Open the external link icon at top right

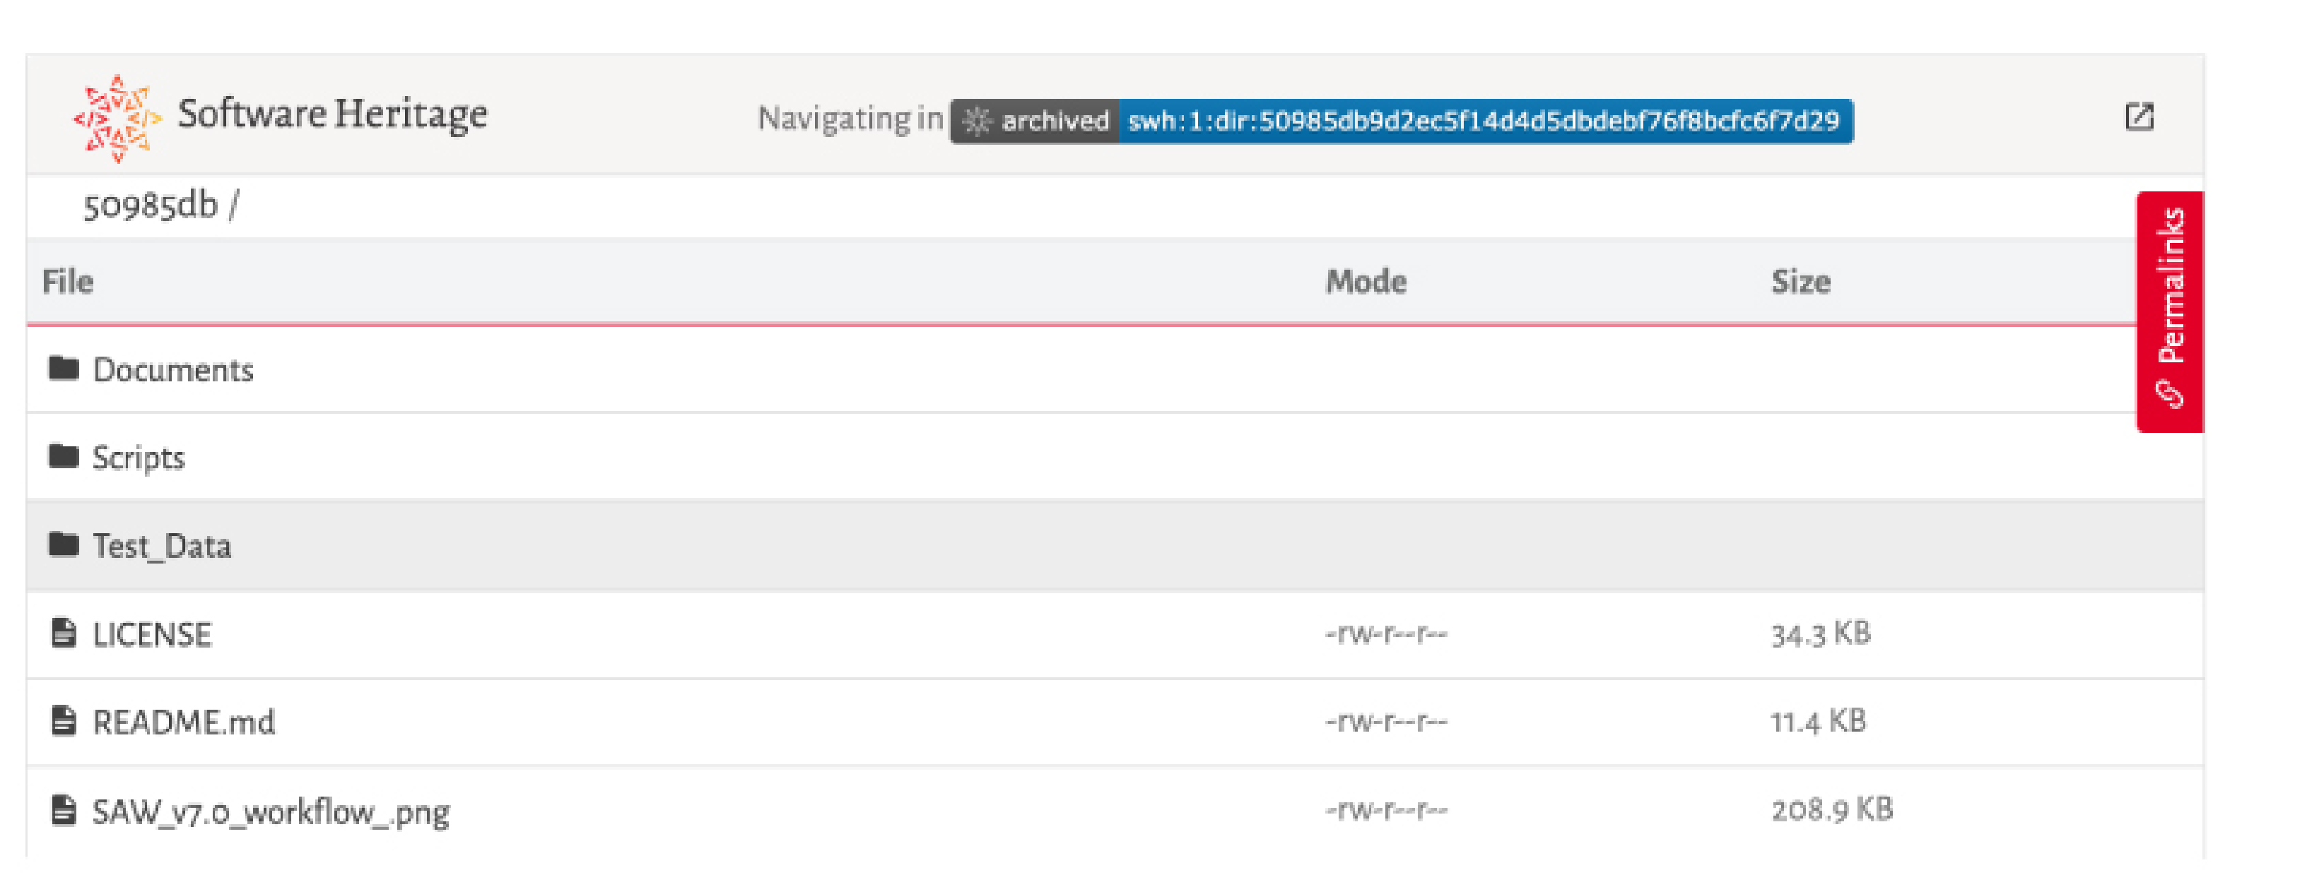(2139, 117)
